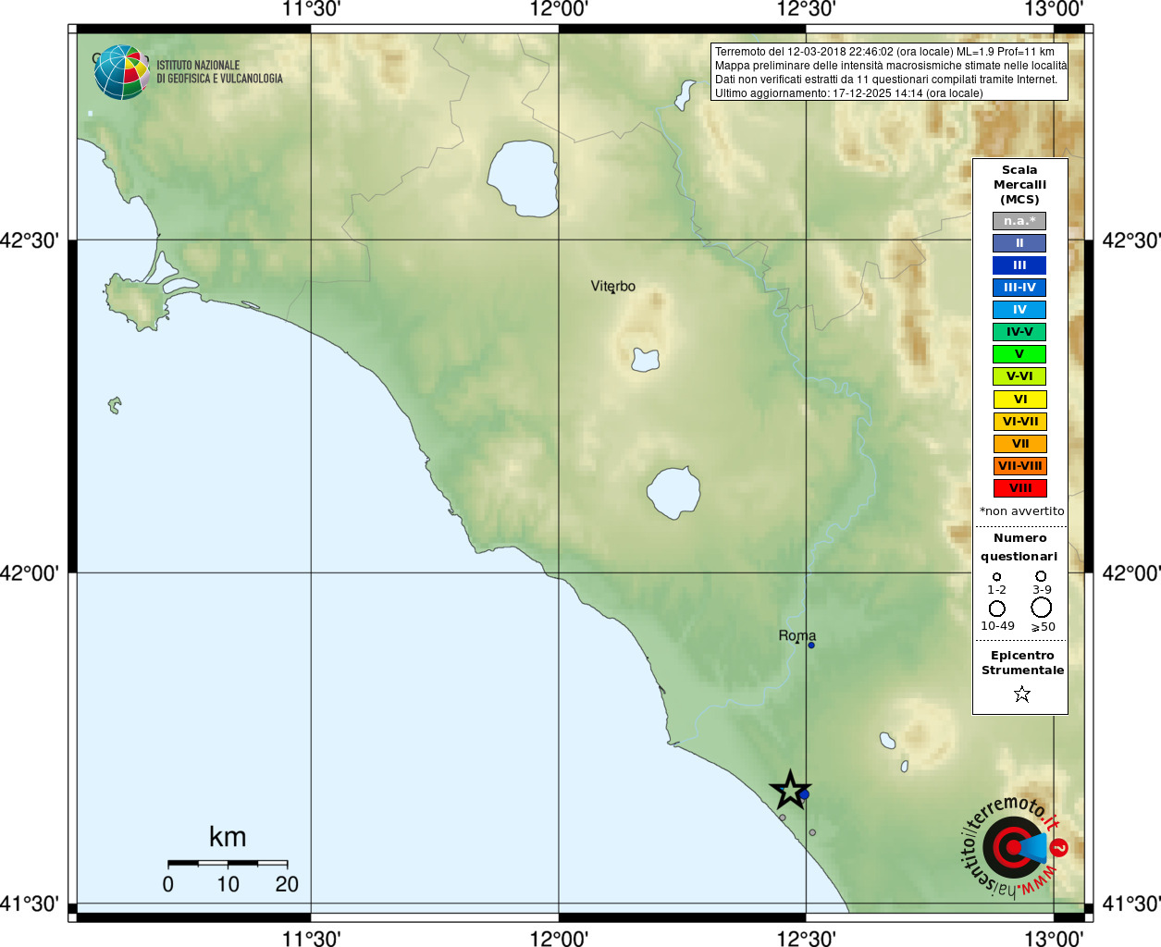Click the small lake just below Viterbo label

645,360
